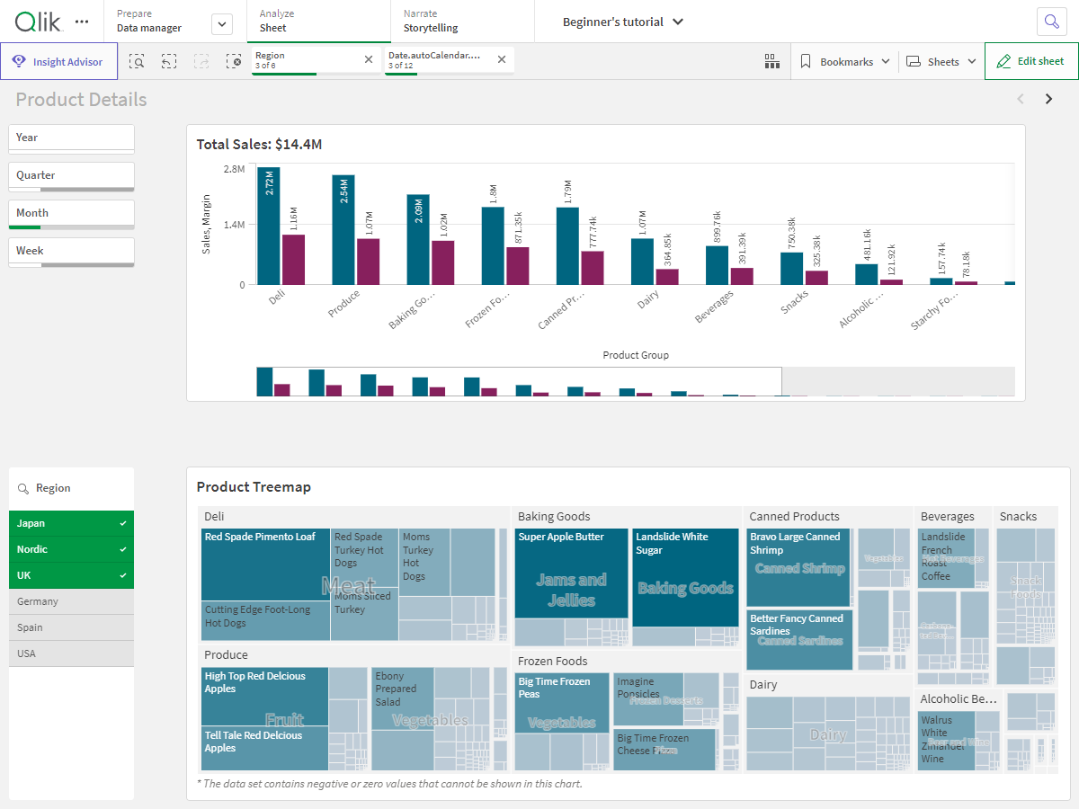The height and width of the screenshot is (809, 1079).
Task: Open the Year filter pane
Action: (71, 138)
